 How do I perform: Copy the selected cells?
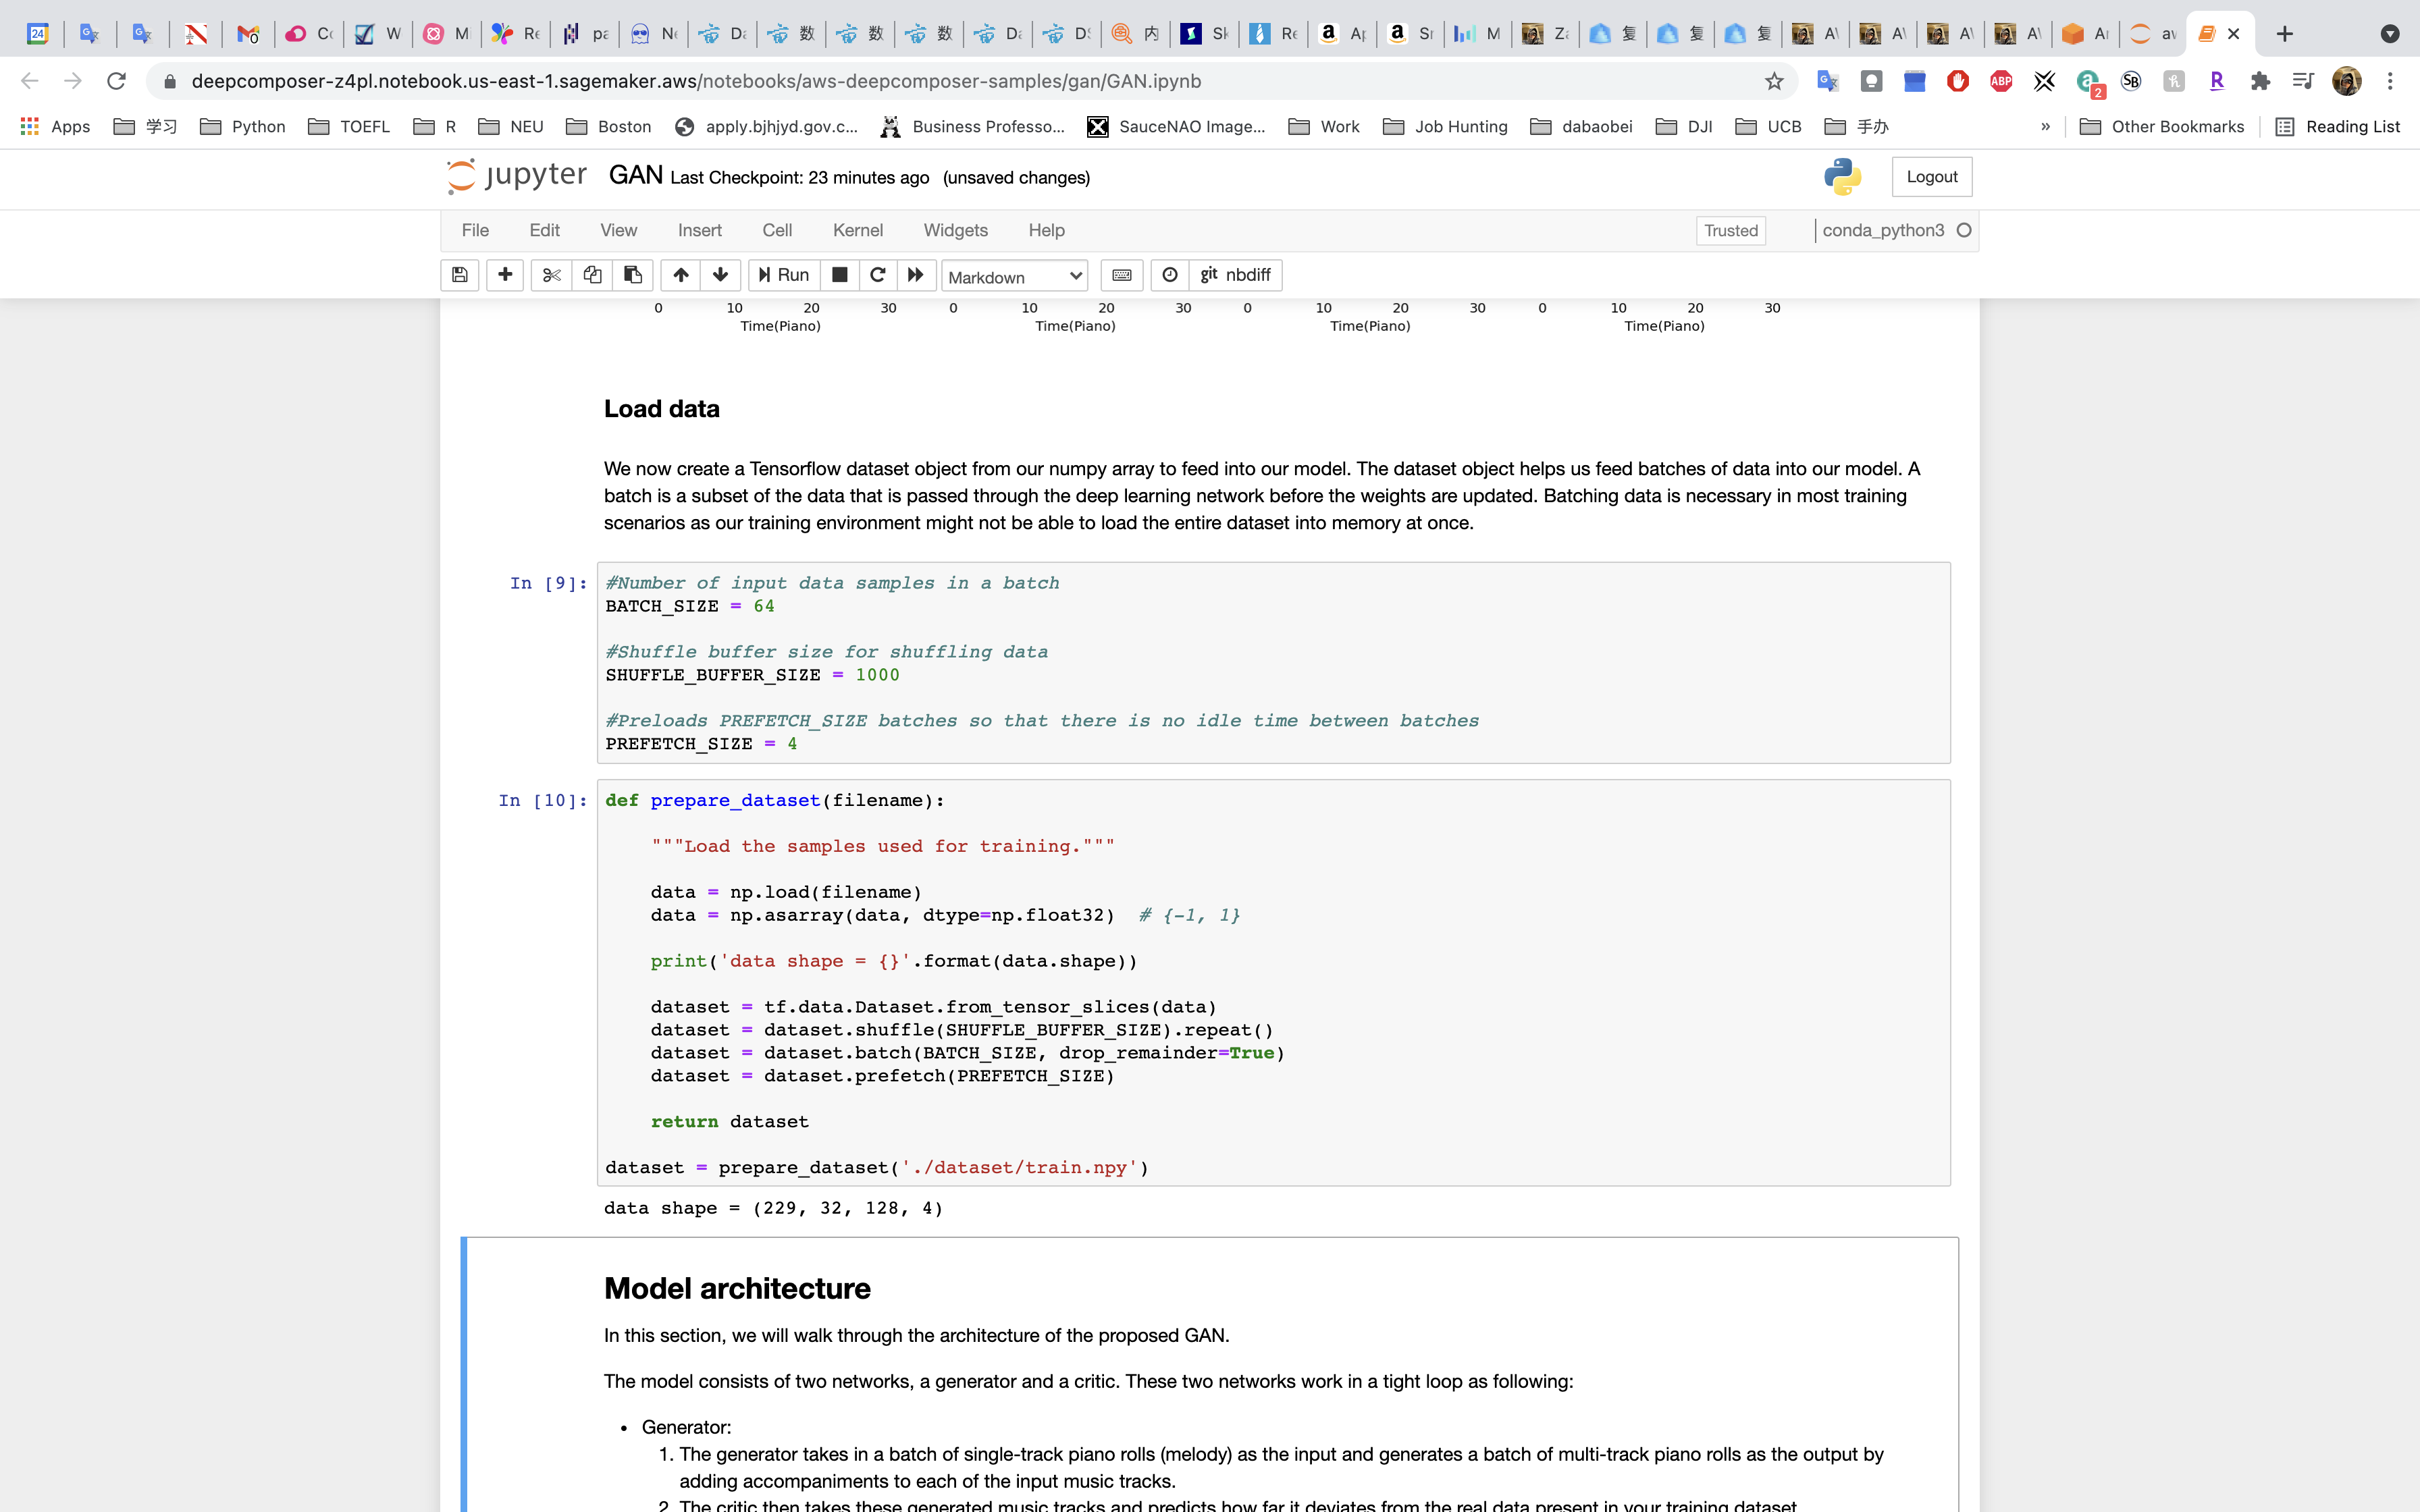click(592, 275)
